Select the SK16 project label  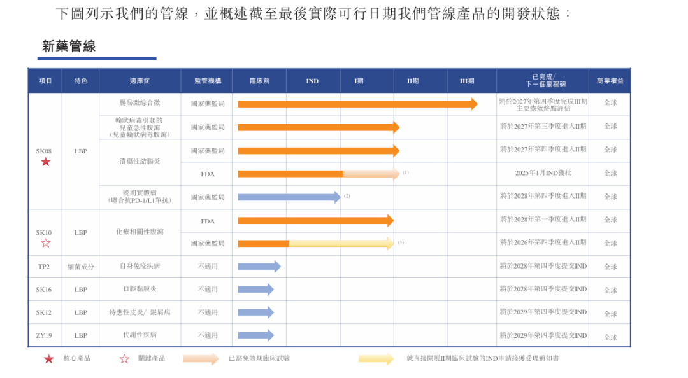[x=44, y=290]
